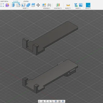The height and width of the screenshot is (103, 103).
Task: Expand the CONSTRUCT dropdown menu
Action: 58,8
